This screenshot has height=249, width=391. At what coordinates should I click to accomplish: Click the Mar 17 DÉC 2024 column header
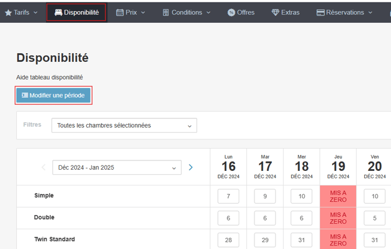[265, 167]
